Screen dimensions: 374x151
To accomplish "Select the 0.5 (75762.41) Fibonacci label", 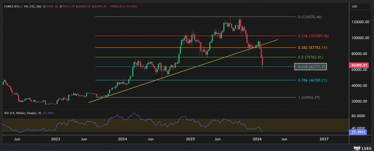I will tap(311, 57).
